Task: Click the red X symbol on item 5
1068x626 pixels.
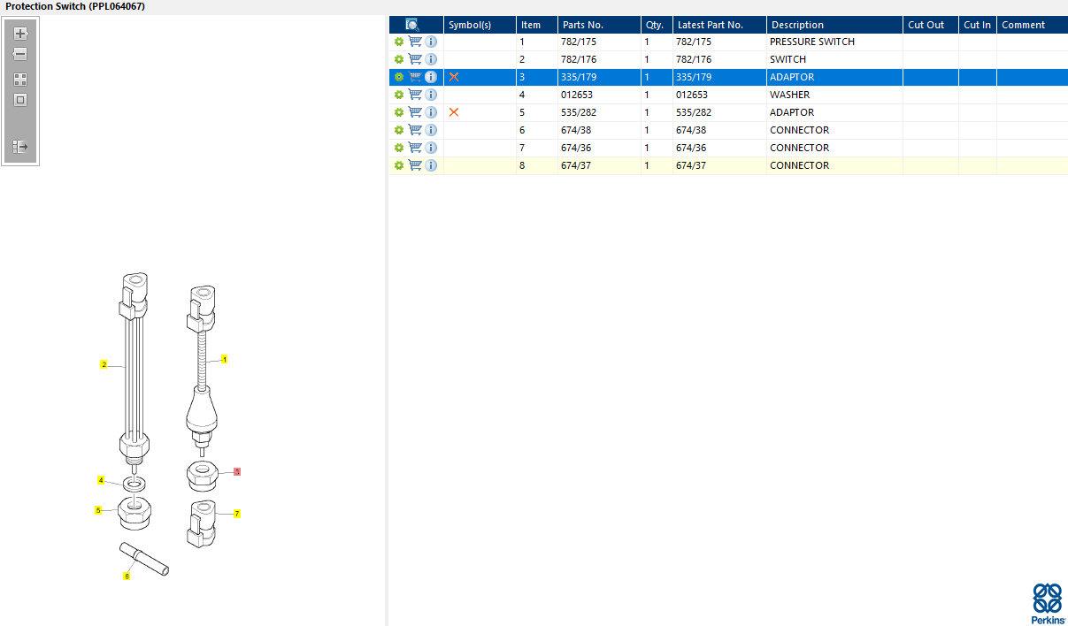Action: 454,112
